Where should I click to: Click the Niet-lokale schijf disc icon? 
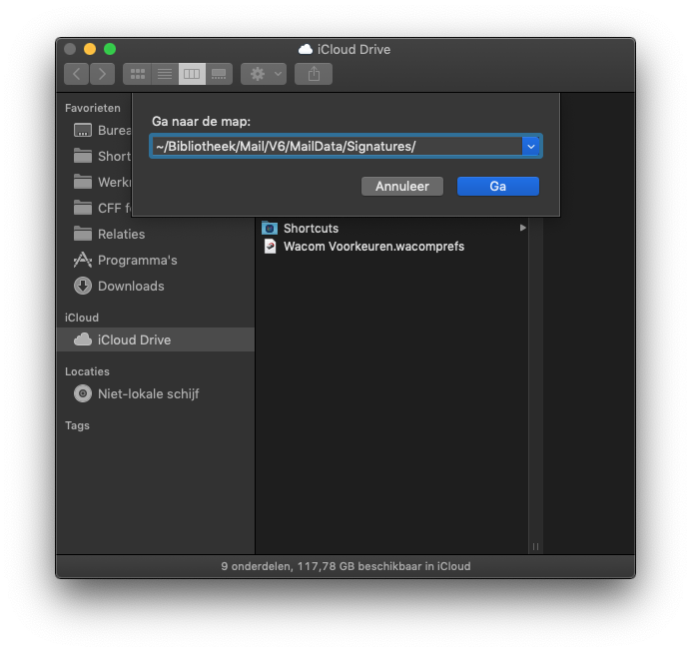pos(83,393)
